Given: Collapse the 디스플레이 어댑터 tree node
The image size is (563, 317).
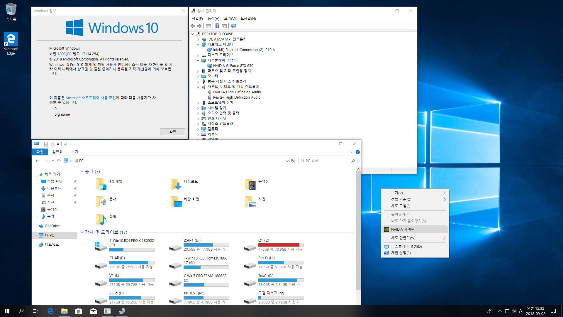Looking at the screenshot, I should (x=198, y=60).
